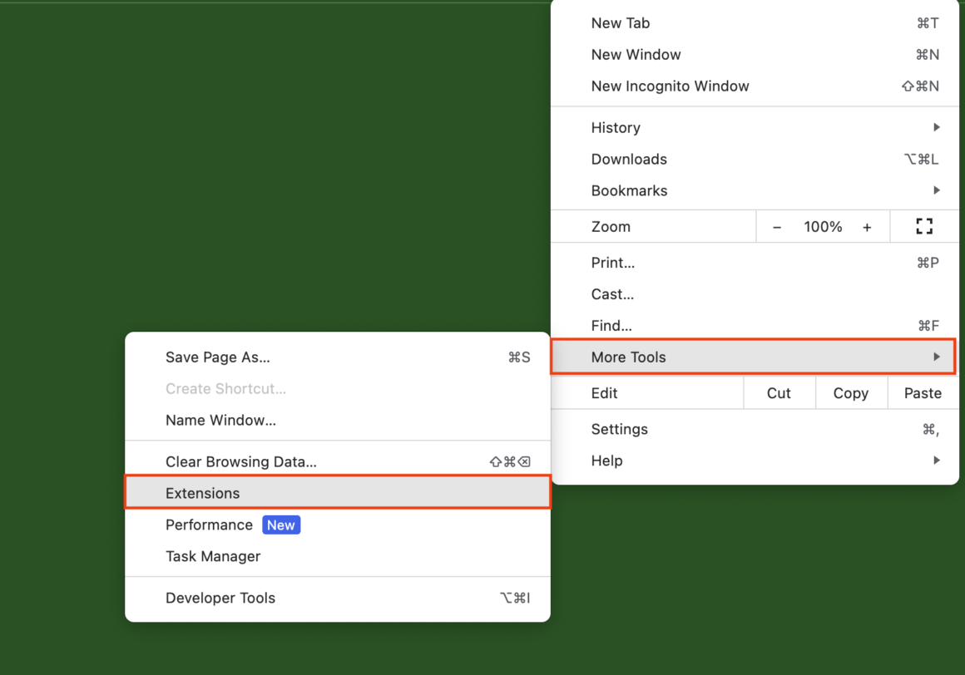The height and width of the screenshot is (675, 965).
Task: Choose Clear Browsing Data option
Action: point(240,461)
